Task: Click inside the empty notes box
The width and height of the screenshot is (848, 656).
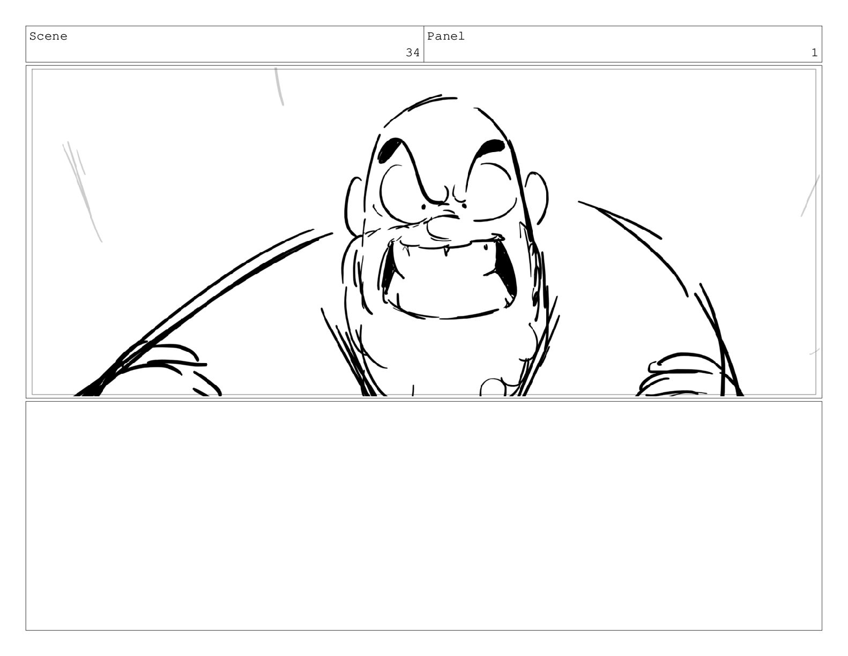Action: point(423,515)
